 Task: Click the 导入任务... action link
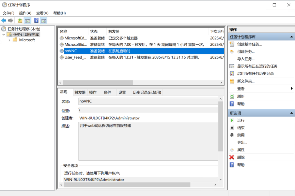coord(246,59)
